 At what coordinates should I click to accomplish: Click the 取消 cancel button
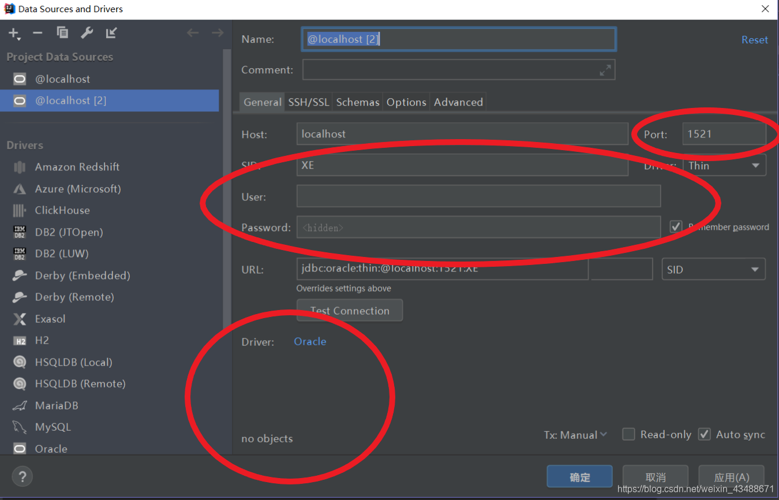pyautogui.click(x=656, y=477)
